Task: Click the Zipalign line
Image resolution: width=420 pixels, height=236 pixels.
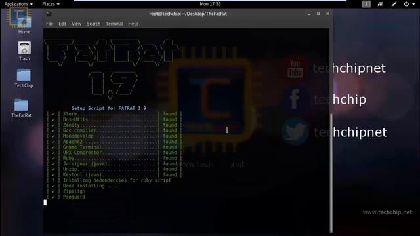Action: click(x=66, y=191)
